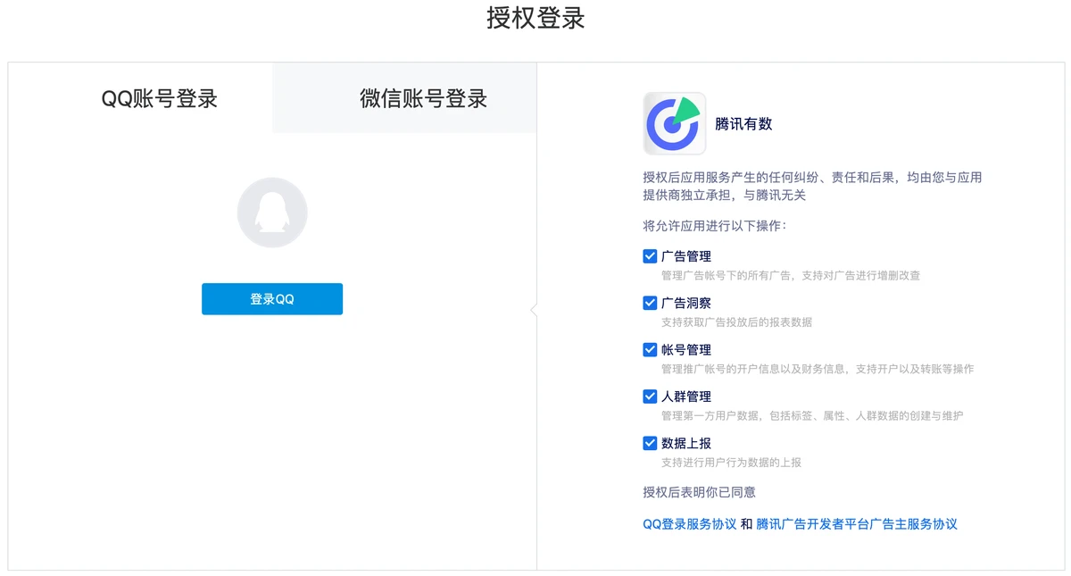The height and width of the screenshot is (576, 1071).
Task: Click the arrow notch between the two panels
Action: [534, 309]
